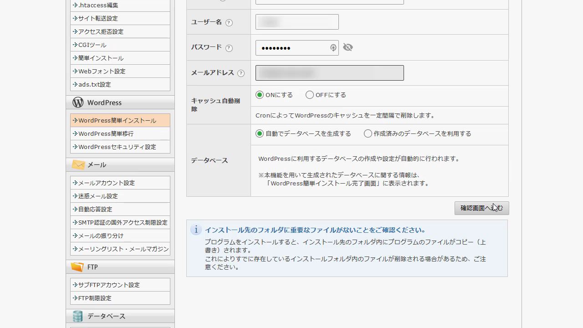
Task: Click help icon next to パスワード
Action: pos(229,48)
